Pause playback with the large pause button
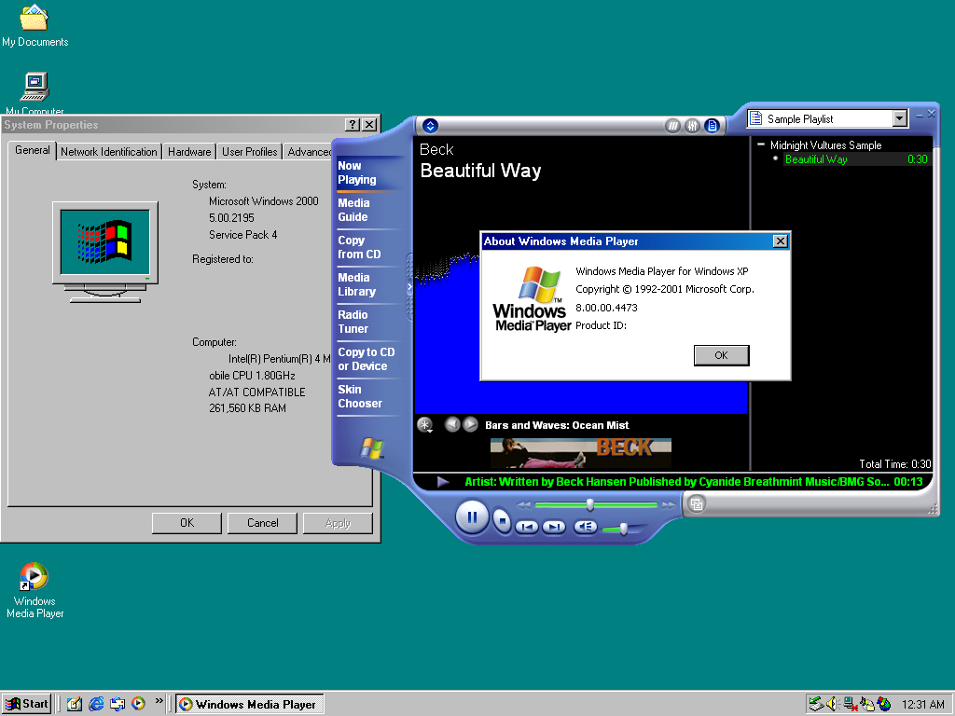955x716 pixels. (472, 516)
